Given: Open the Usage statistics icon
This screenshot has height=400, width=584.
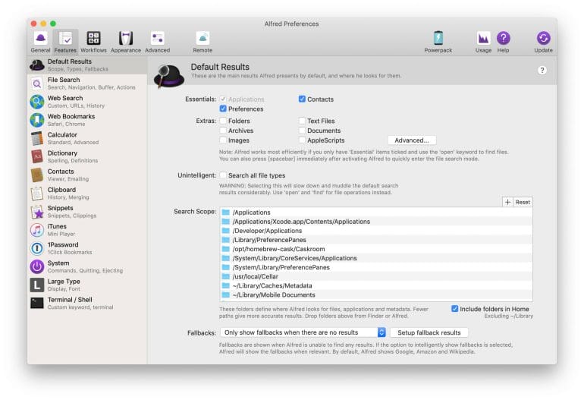Looking at the screenshot, I should (483, 38).
